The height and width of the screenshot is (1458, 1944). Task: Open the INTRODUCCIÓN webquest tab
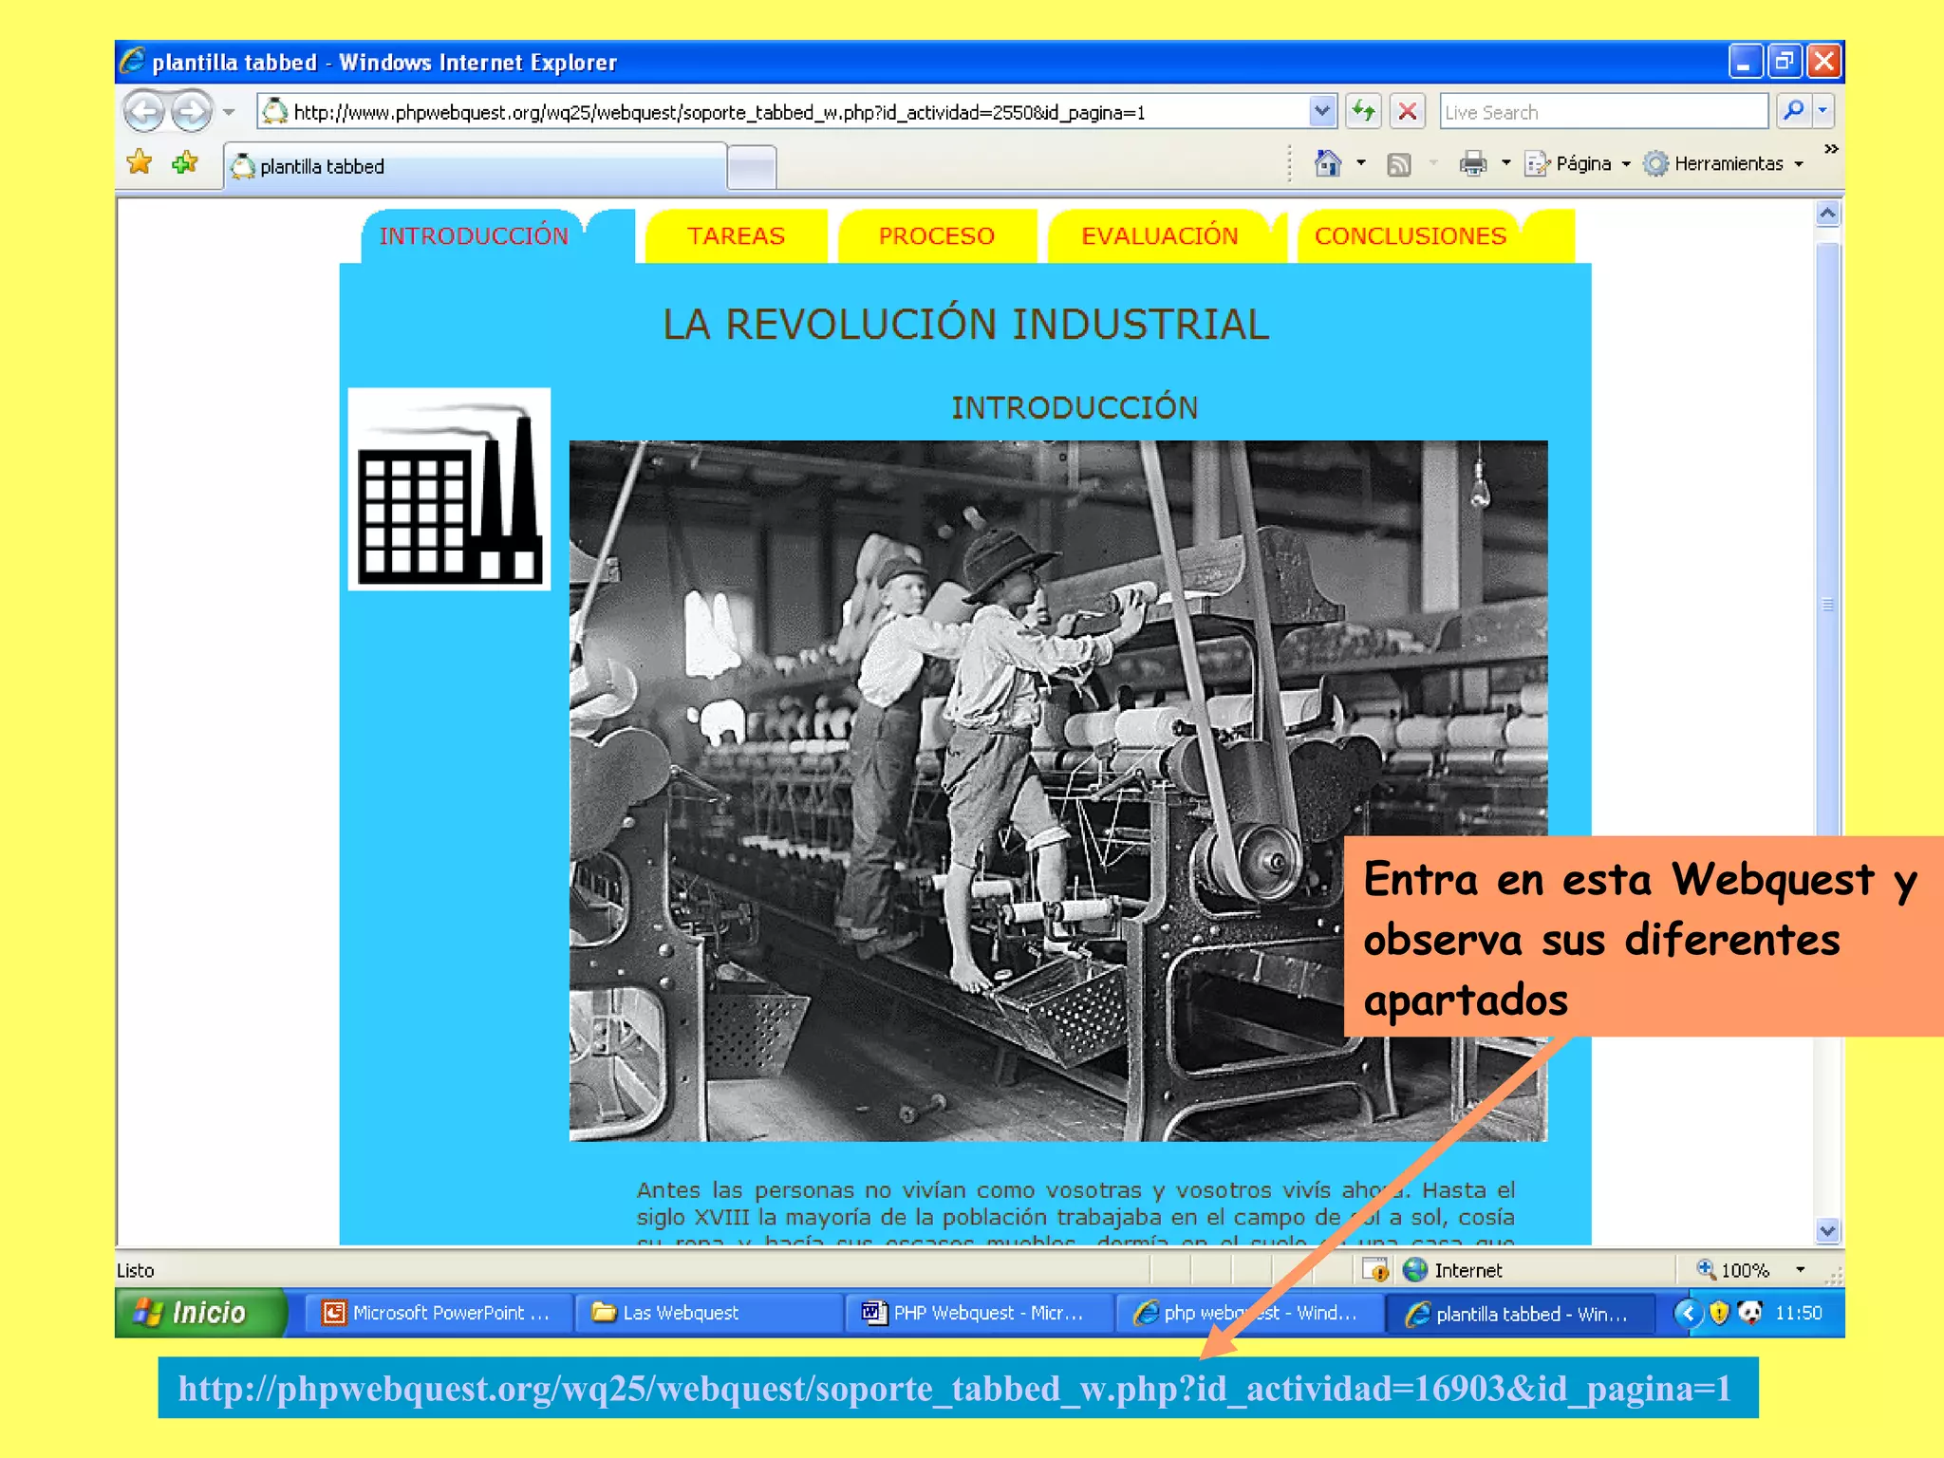coord(474,235)
